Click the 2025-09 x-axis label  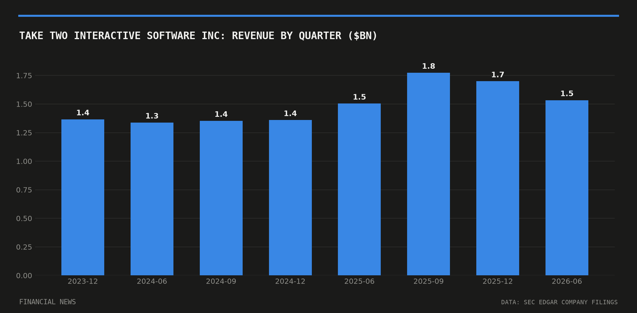point(429,281)
